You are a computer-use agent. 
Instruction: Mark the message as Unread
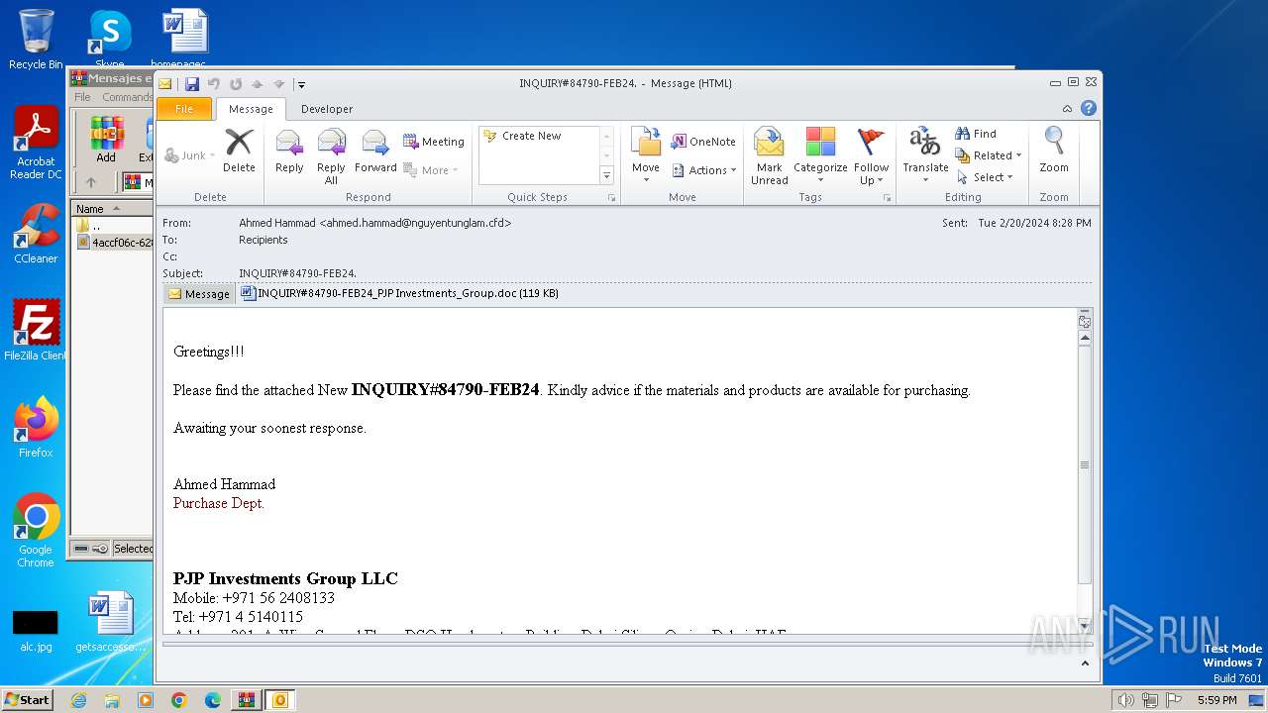point(769,155)
